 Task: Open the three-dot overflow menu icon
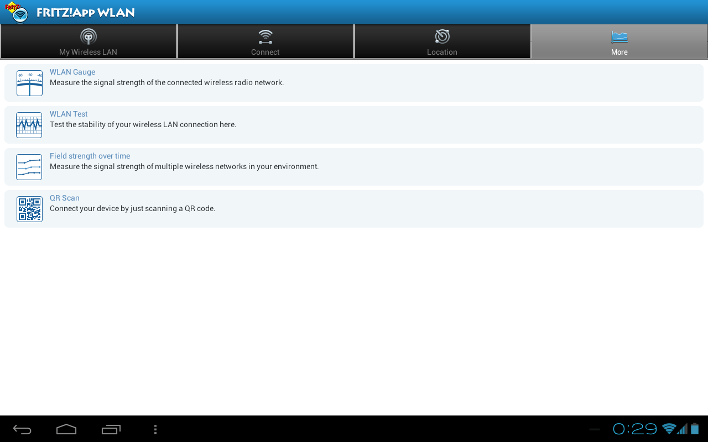[x=155, y=429]
